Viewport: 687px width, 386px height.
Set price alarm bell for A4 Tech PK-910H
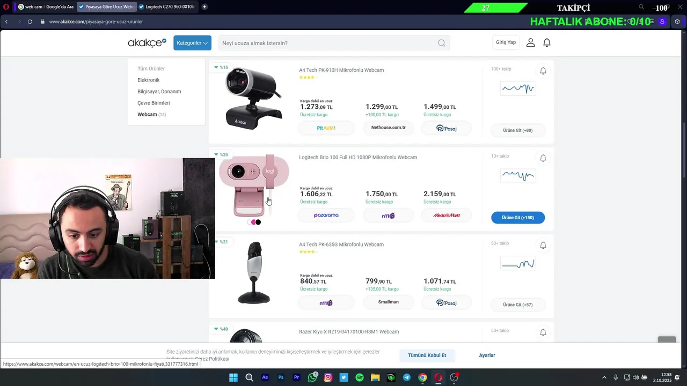tap(543, 71)
